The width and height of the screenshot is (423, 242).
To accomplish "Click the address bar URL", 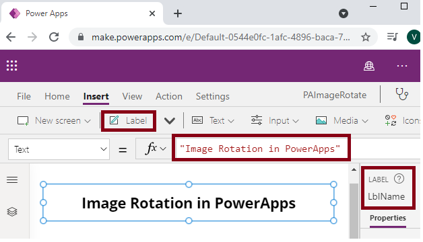I will coord(221,37).
